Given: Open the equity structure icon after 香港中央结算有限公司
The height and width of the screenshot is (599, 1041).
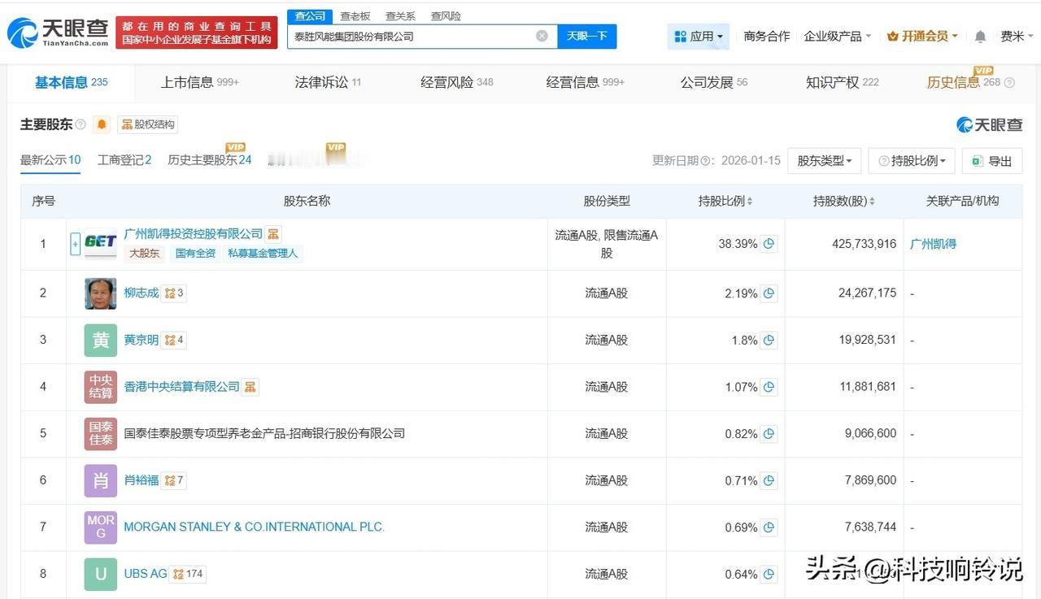Looking at the screenshot, I should (250, 387).
